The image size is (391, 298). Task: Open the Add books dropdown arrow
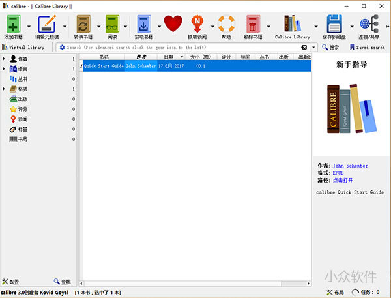tap(27, 26)
